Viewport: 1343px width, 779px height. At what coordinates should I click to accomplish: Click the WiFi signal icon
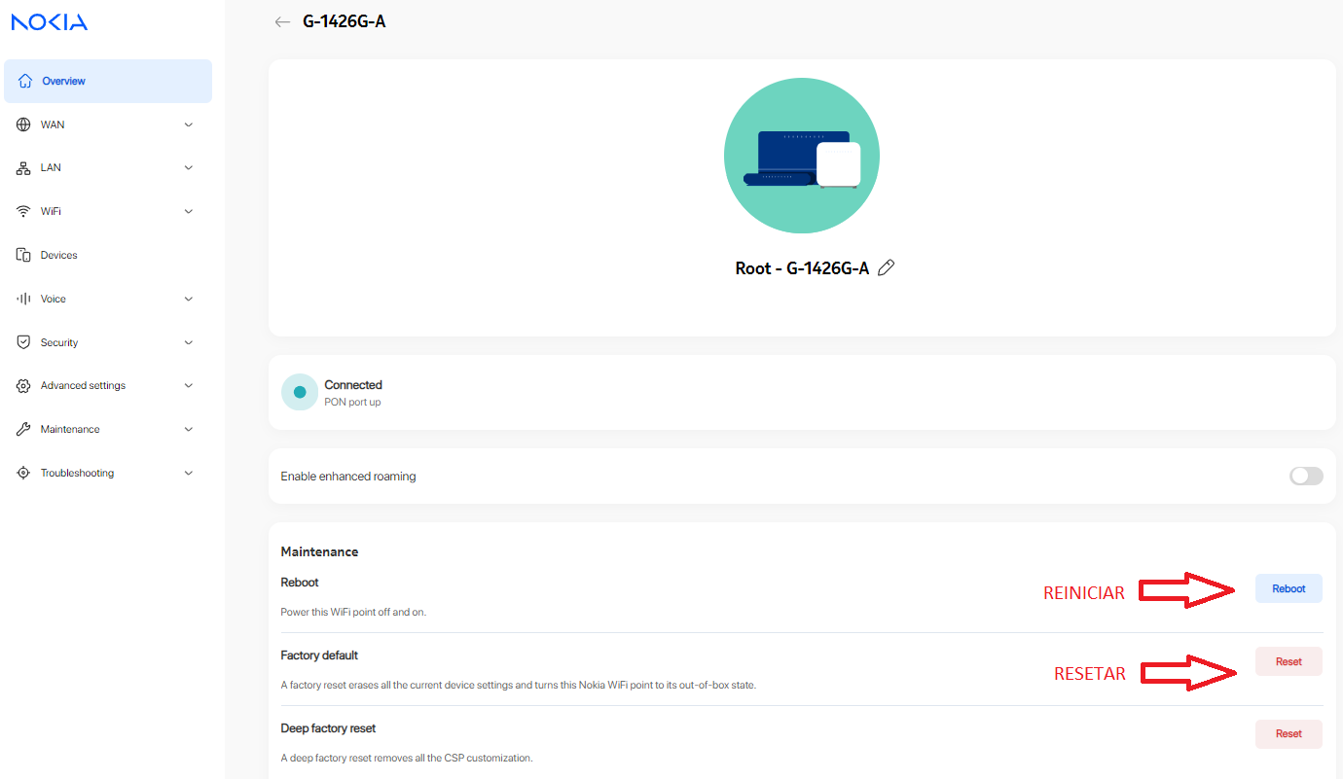click(23, 211)
